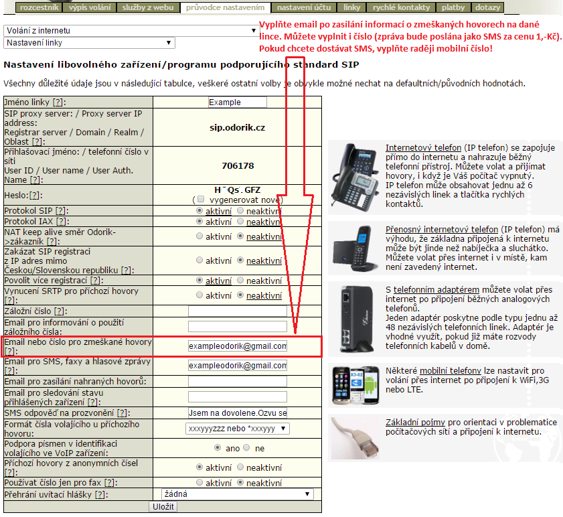Open help [?] next to Heslo
Viewport: 563px width, 517px height.
tap(33, 195)
